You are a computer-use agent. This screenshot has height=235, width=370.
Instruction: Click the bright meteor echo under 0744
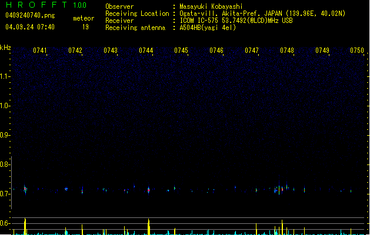click(148, 190)
